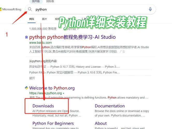Open the Welcome to Python.org result
The width and height of the screenshot is (172, 129).
(x=52, y=88)
